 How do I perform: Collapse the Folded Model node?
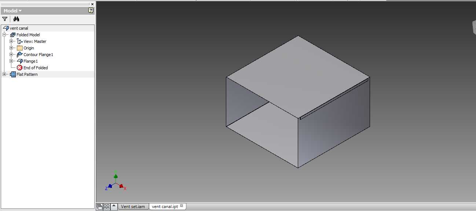click(x=4, y=35)
